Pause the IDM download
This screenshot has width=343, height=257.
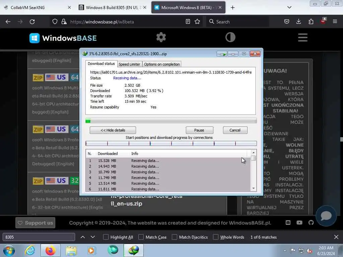click(199, 130)
